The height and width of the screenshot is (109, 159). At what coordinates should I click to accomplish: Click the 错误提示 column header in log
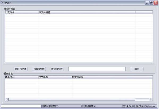[22, 77]
